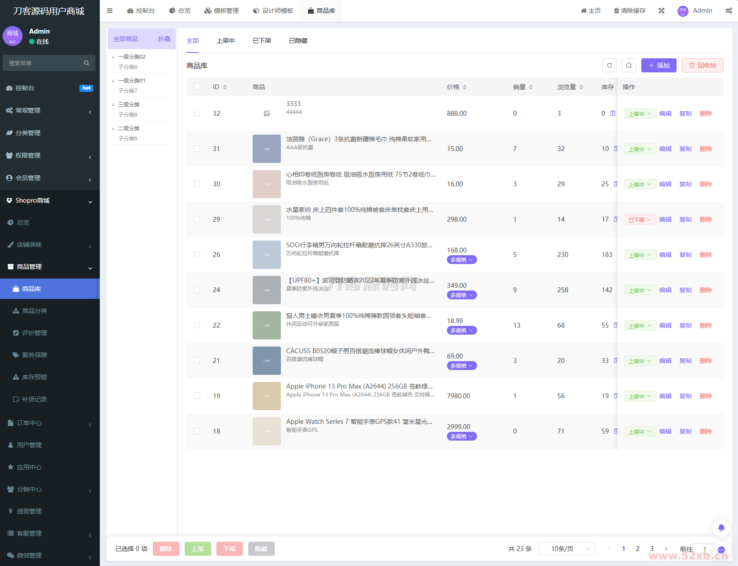Open status dropdown 已下架 for product 29

640,220
